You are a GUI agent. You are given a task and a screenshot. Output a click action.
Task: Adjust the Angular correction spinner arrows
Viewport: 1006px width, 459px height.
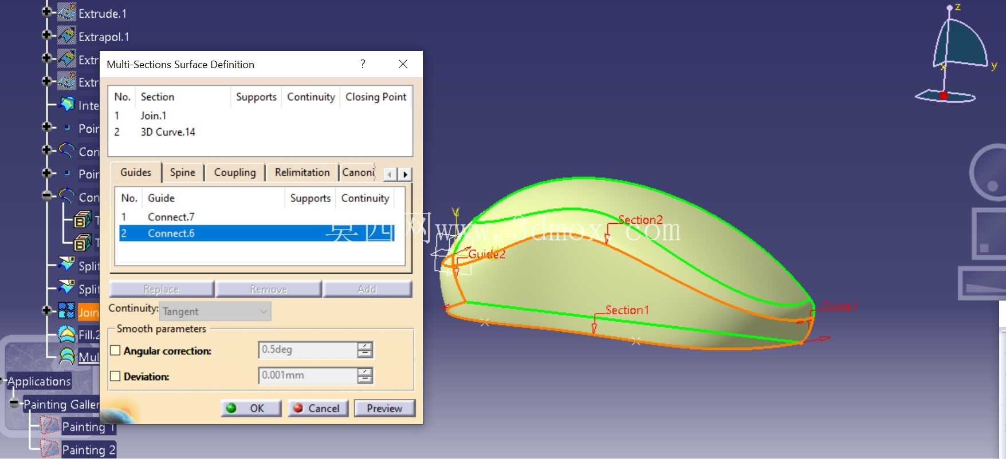click(365, 350)
